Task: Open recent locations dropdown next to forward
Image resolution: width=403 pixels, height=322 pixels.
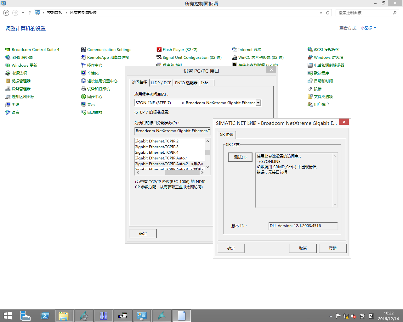Action: click(23, 13)
